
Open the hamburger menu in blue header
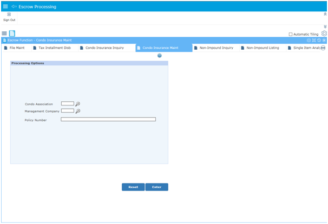pos(5,6)
